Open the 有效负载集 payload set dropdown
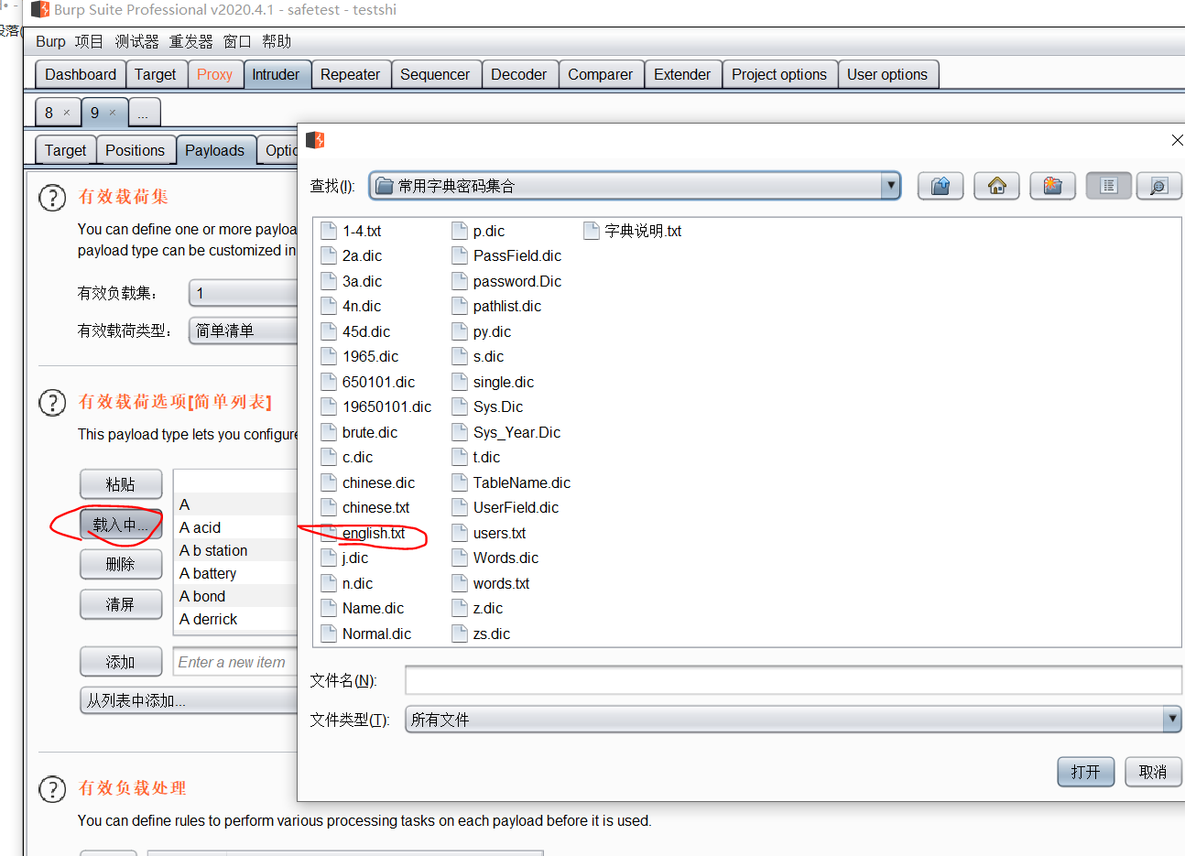This screenshot has height=856, width=1185. click(x=244, y=293)
